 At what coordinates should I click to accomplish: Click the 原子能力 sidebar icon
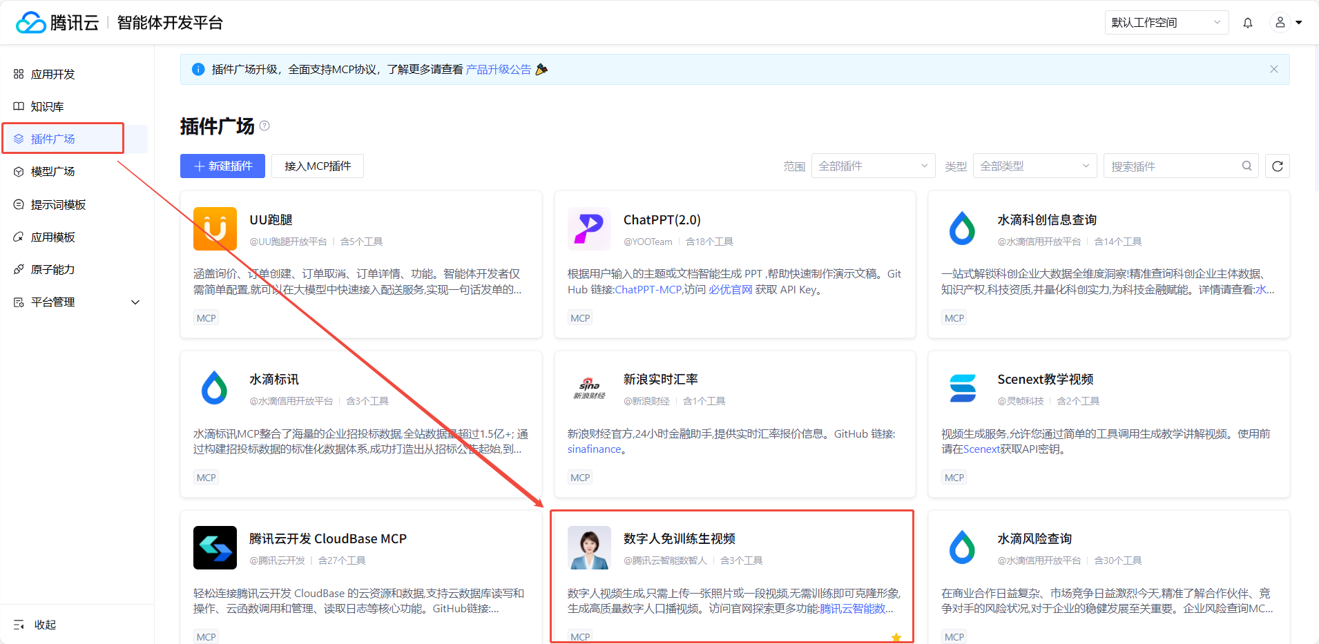click(19, 269)
